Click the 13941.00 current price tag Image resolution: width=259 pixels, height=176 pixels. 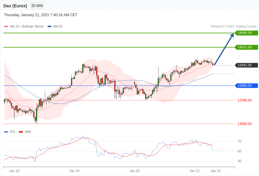tap(246, 65)
